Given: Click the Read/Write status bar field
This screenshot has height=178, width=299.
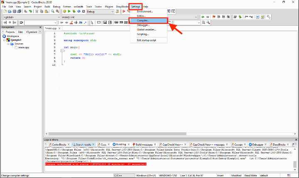Looking at the screenshot, I should pos(250,176).
